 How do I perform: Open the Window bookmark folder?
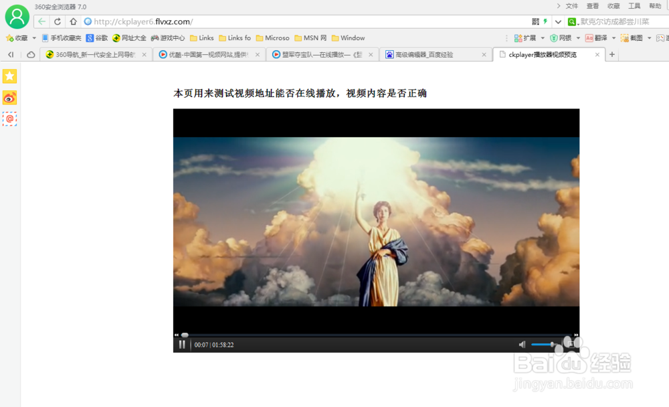pos(348,38)
